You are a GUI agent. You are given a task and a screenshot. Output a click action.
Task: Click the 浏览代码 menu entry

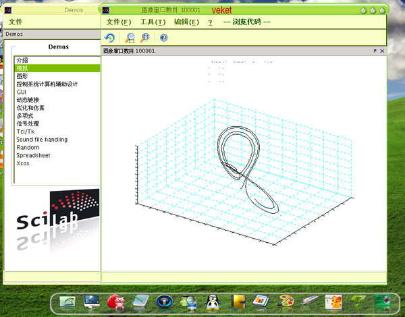[x=247, y=22]
